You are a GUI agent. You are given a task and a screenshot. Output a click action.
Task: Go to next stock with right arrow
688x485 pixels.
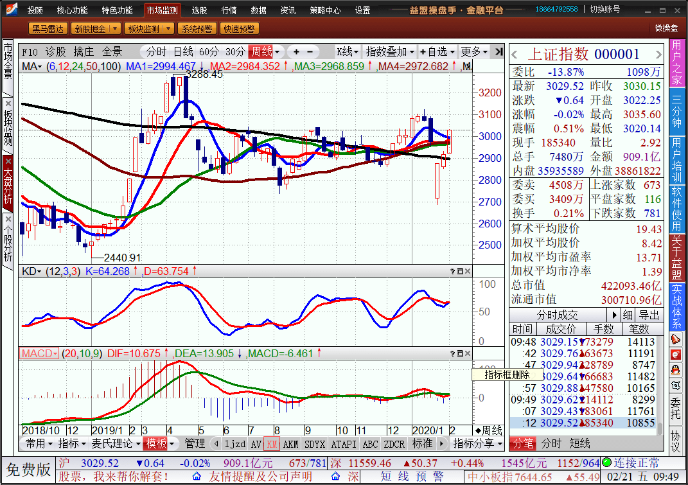pos(658,55)
